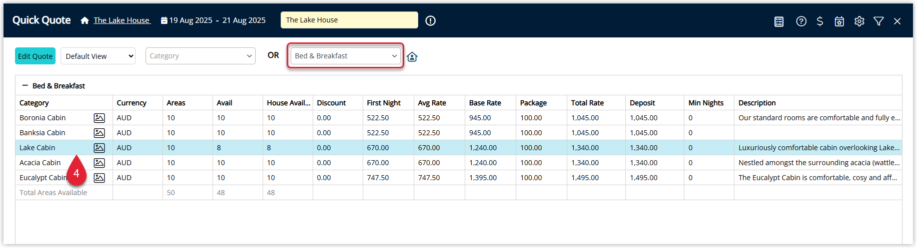Open the rate table list icon
917x248 pixels.
779,21
